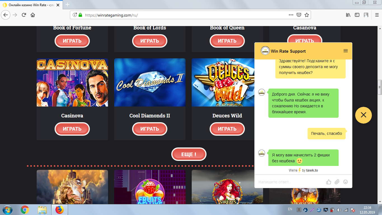The height and width of the screenshot is (215, 382).
Task: Load more games with ЕЩЕ button
Action: click(x=189, y=154)
